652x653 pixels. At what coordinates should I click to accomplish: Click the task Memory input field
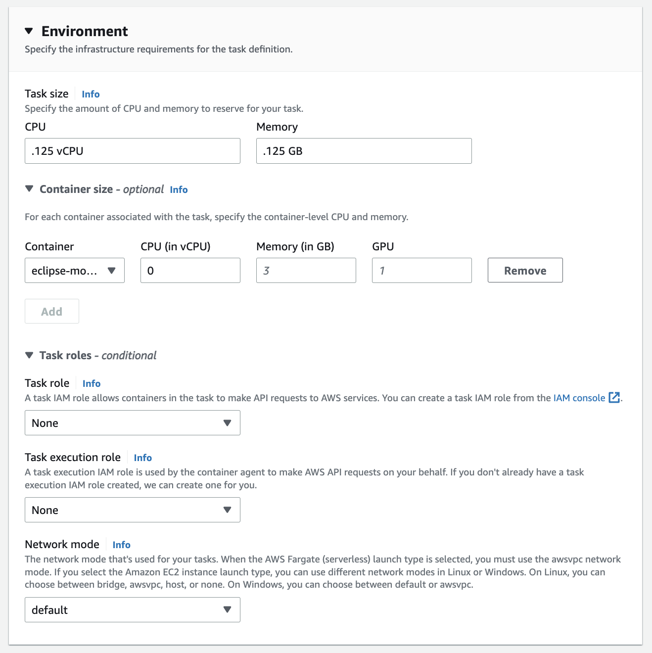point(364,151)
